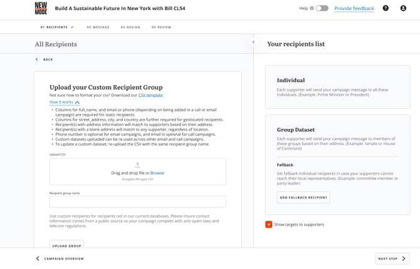The width and height of the screenshot is (420, 269).
Task: Download the CSV template link
Action: [x=150, y=95]
